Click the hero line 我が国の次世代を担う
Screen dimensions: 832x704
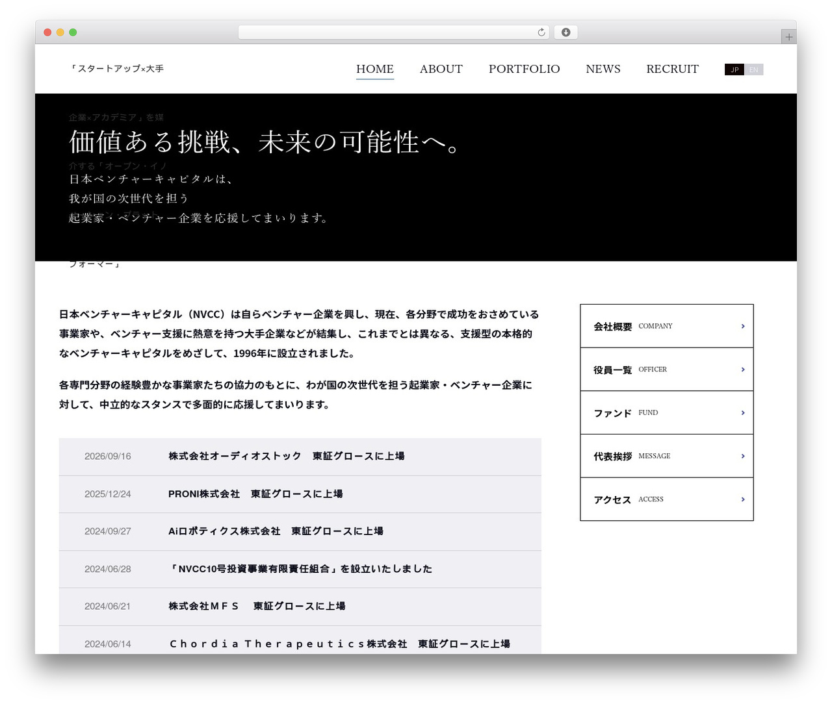point(129,199)
